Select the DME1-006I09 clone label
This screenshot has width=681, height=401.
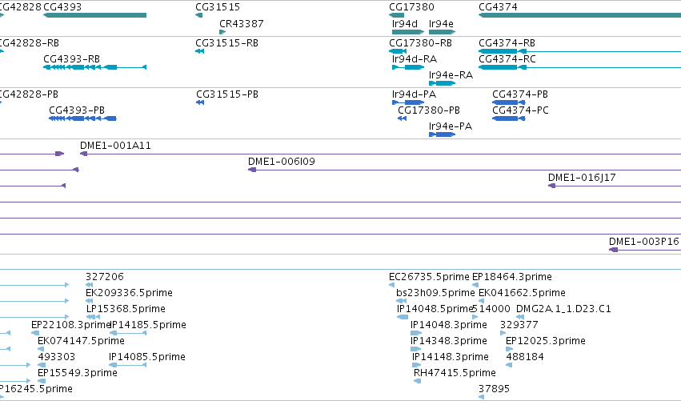pos(282,162)
